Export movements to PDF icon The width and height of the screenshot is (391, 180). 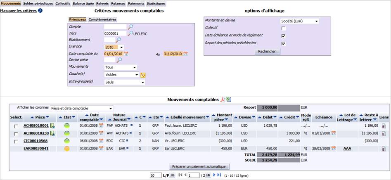click(223, 100)
